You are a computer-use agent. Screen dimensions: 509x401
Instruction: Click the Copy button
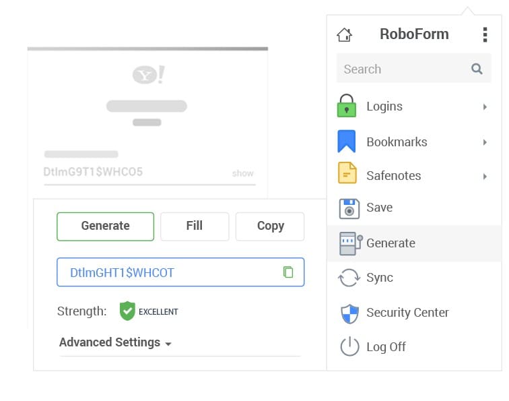[x=270, y=226]
